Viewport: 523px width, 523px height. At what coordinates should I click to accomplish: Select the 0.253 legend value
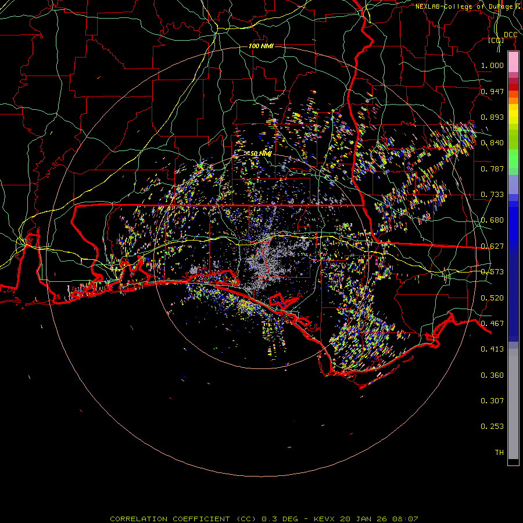click(x=492, y=427)
